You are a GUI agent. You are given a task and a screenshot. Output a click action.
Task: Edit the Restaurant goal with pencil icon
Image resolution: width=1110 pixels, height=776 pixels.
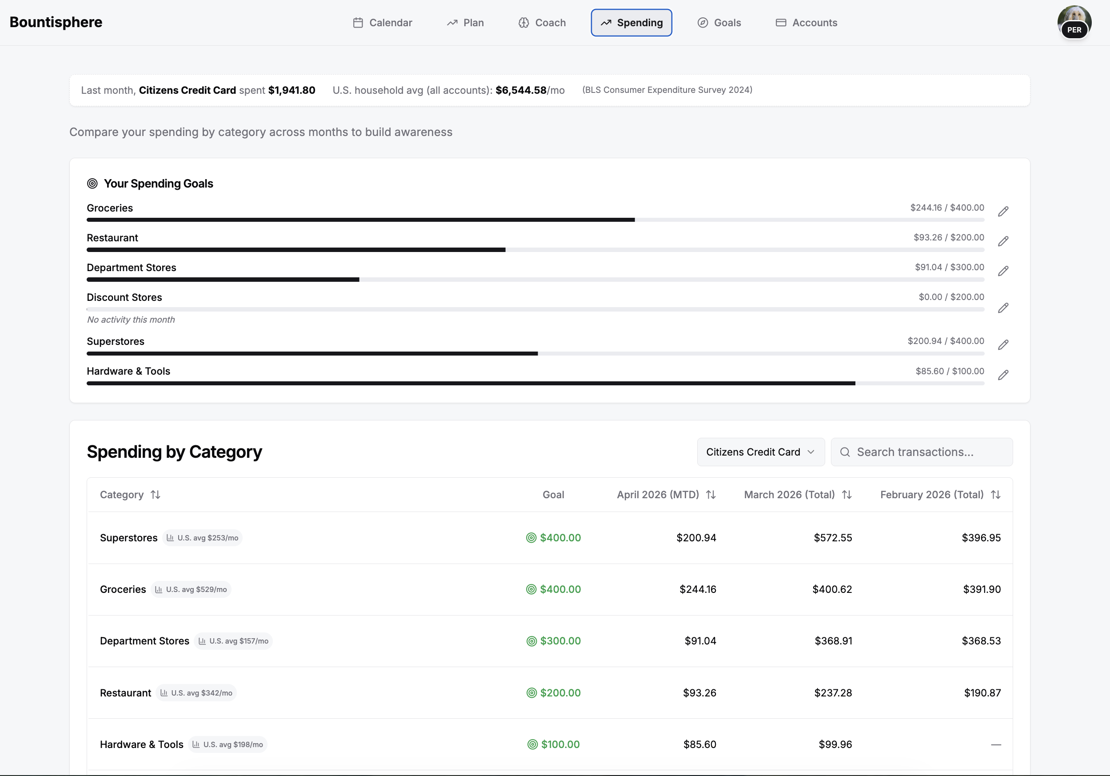(1003, 241)
